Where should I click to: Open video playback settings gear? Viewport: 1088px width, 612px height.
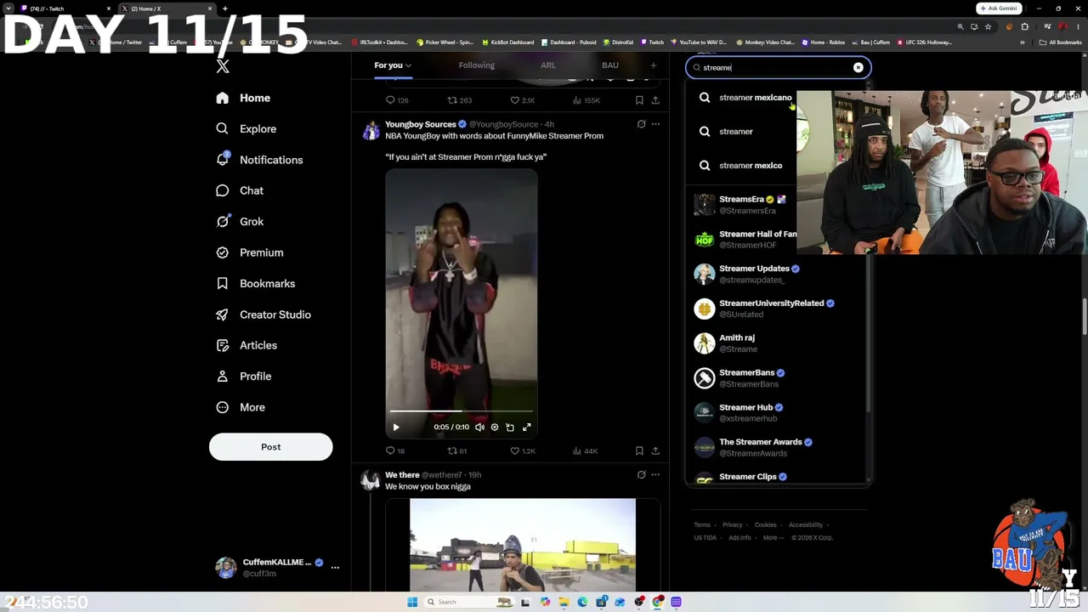coord(495,428)
